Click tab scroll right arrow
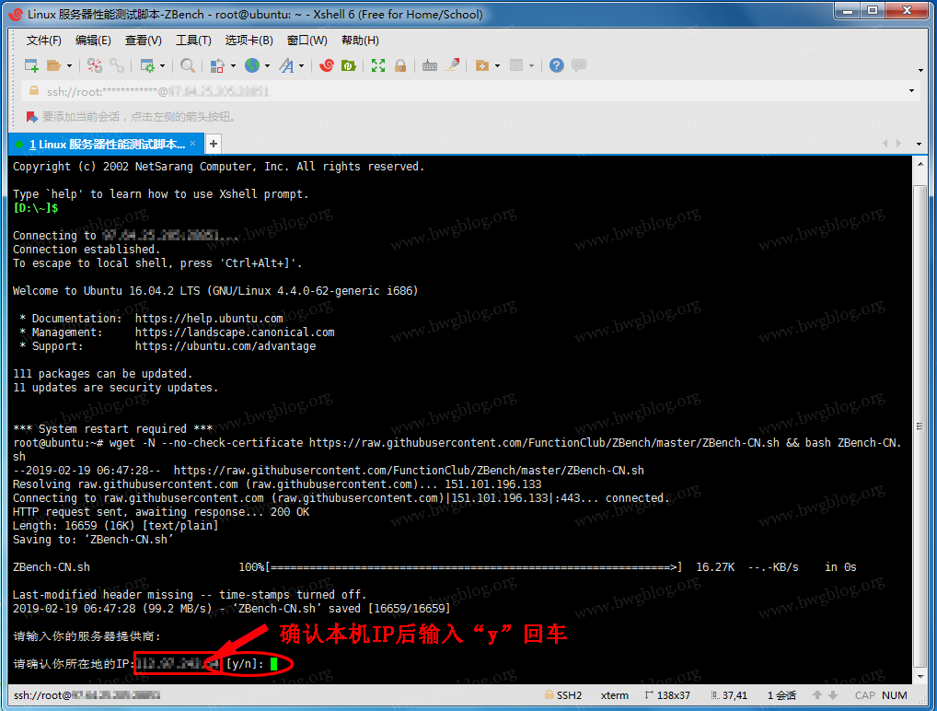 pyautogui.click(x=898, y=144)
